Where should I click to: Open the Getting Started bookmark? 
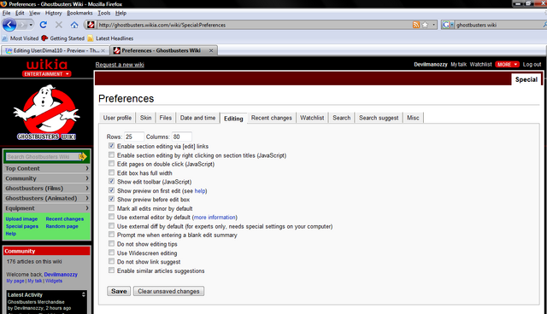click(62, 38)
